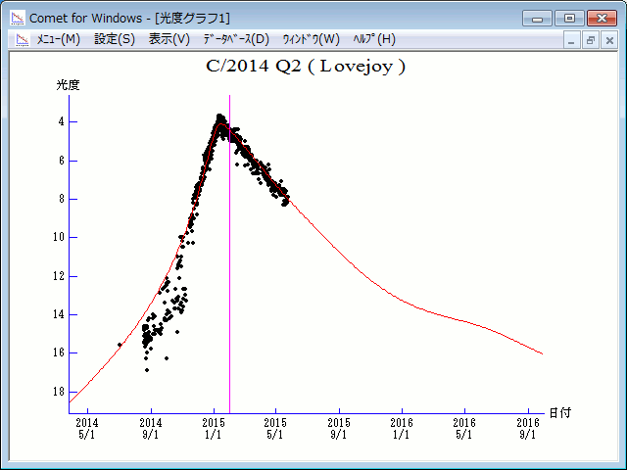Click the document icon in menu bar

23,39
